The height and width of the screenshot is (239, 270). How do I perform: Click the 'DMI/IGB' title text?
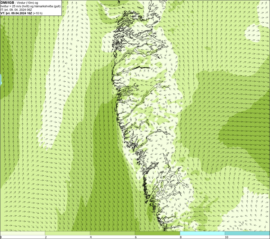click(x=7, y=3)
